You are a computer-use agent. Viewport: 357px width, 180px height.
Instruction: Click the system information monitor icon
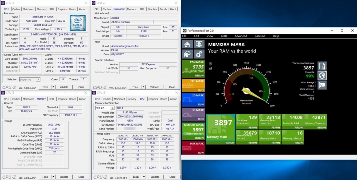pyautogui.click(x=199, y=44)
